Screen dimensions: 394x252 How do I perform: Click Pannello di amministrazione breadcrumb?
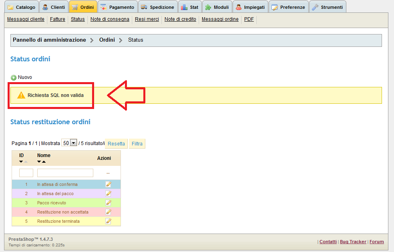pos(49,40)
